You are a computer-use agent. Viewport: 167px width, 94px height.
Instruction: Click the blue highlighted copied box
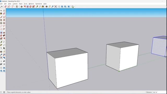click(x=159, y=46)
